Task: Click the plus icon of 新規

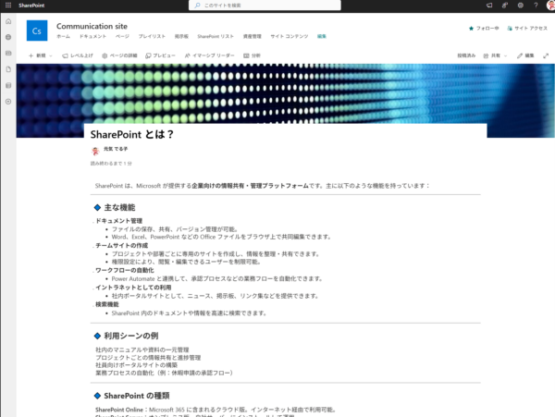Action: (31, 55)
